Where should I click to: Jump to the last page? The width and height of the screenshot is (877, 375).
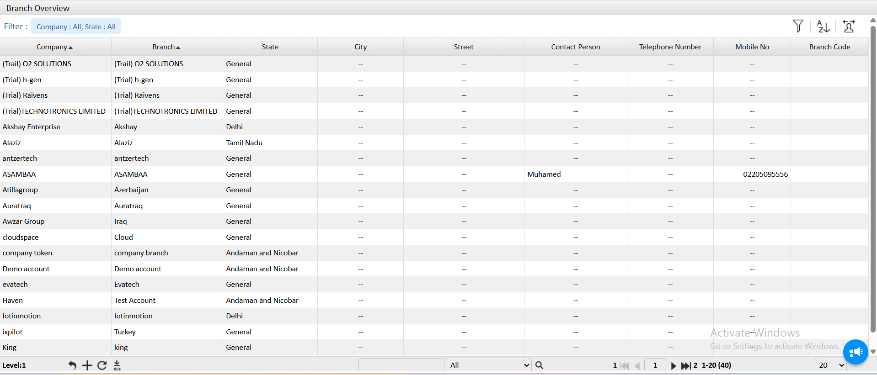pos(685,365)
